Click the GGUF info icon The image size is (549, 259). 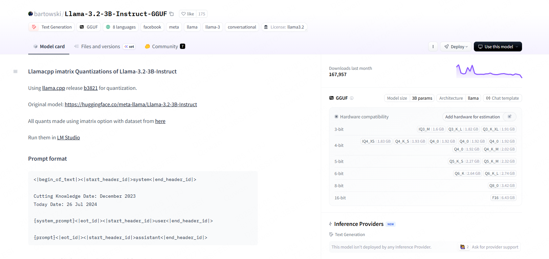coord(352,98)
